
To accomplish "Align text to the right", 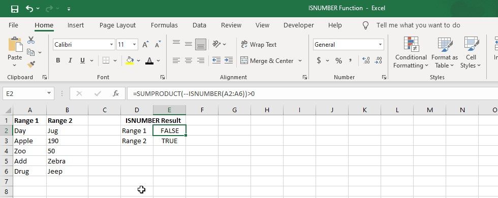I will (200, 60).
